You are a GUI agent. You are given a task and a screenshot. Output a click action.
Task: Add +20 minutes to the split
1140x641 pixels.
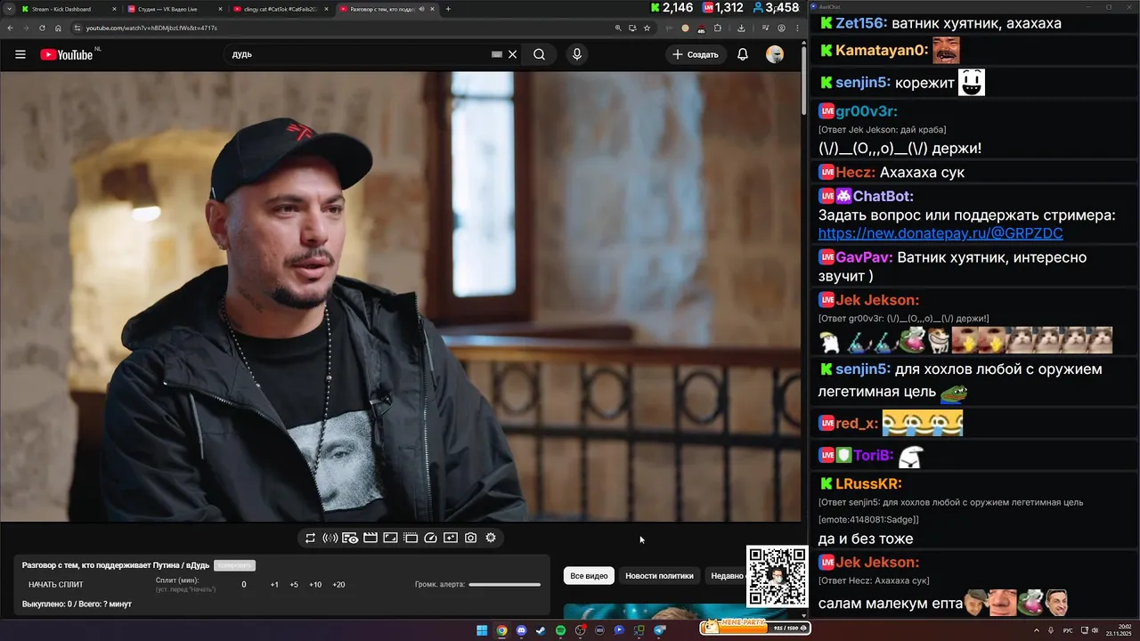pyautogui.click(x=338, y=585)
